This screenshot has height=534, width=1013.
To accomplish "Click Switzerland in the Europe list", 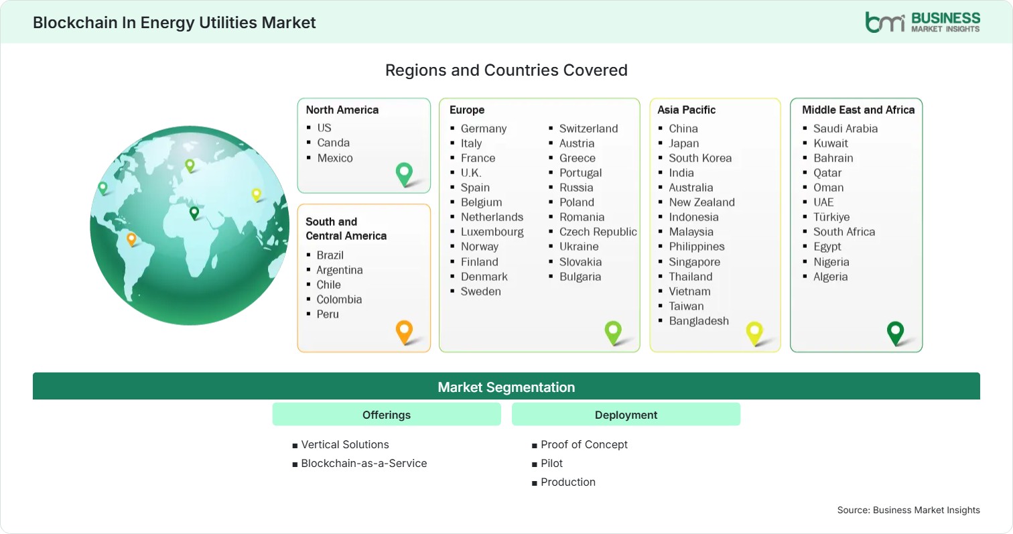I will tap(589, 129).
